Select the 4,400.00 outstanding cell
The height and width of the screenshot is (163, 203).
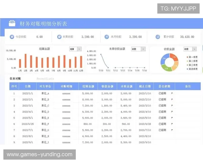tap(126, 136)
